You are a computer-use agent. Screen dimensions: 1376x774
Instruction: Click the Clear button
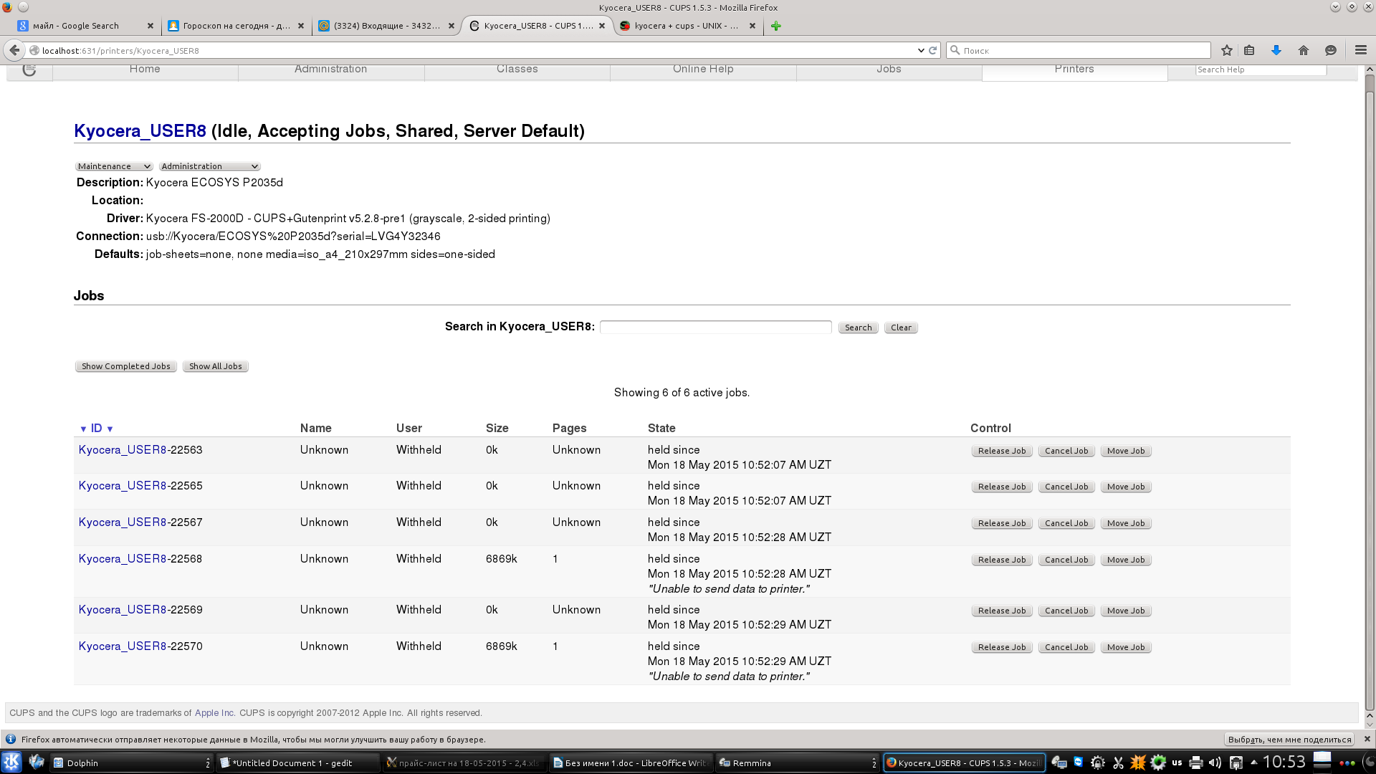[901, 328]
